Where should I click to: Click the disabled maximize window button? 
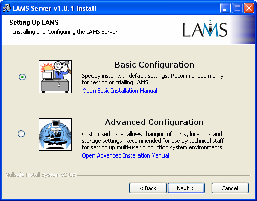tap(237, 8)
